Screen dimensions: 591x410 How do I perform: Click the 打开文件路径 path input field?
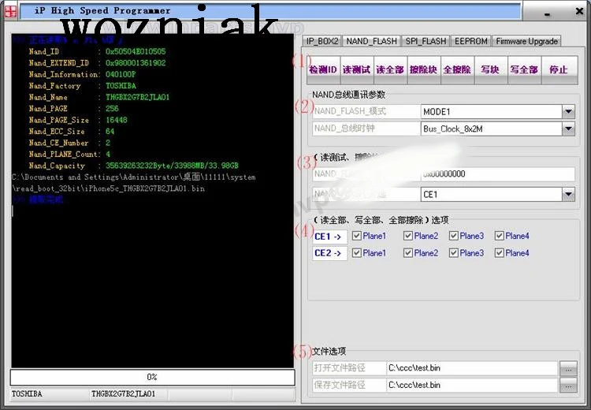[472, 368]
